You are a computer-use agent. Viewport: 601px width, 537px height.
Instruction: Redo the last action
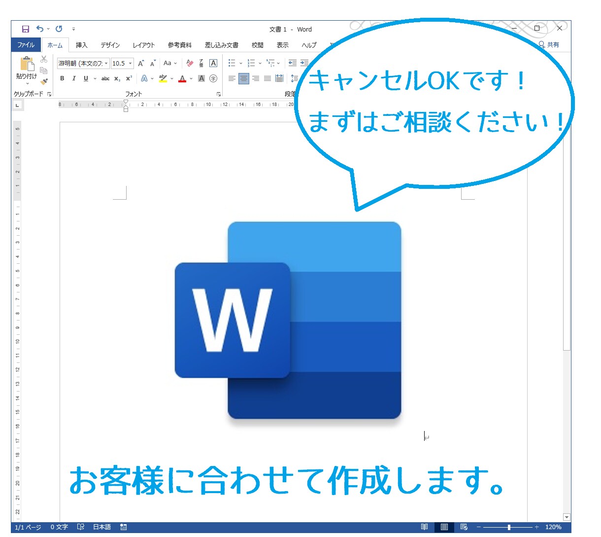tap(59, 29)
